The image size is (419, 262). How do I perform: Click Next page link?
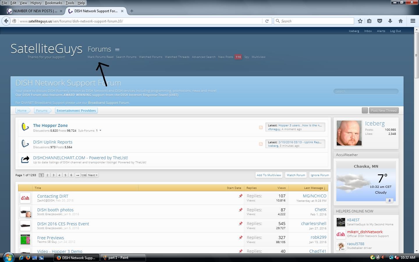[93, 175]
